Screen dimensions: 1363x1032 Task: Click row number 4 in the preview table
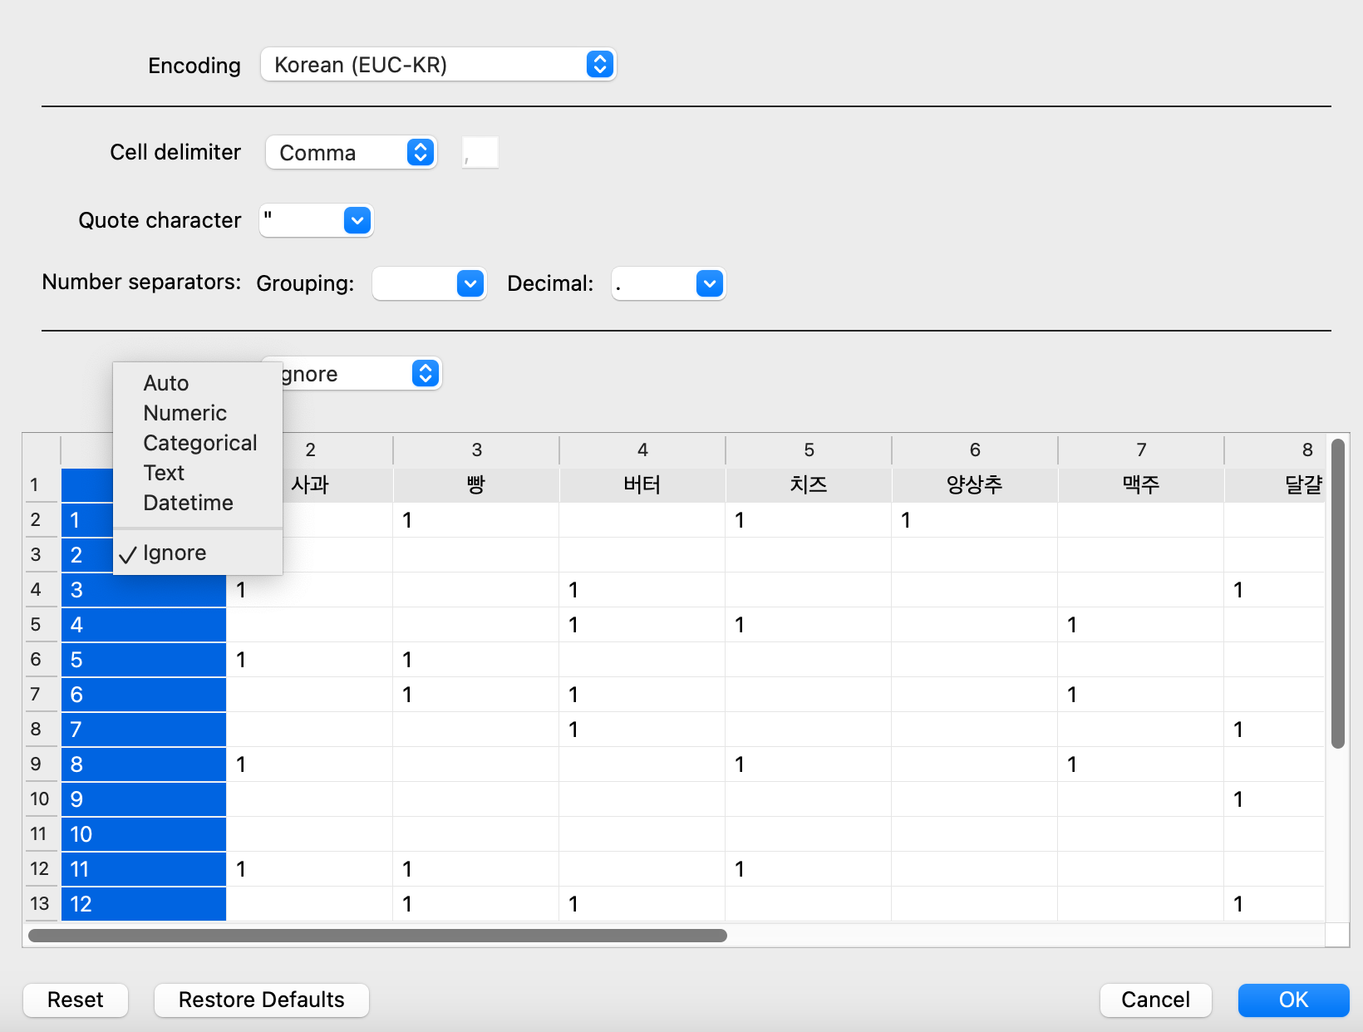[41, 589]
